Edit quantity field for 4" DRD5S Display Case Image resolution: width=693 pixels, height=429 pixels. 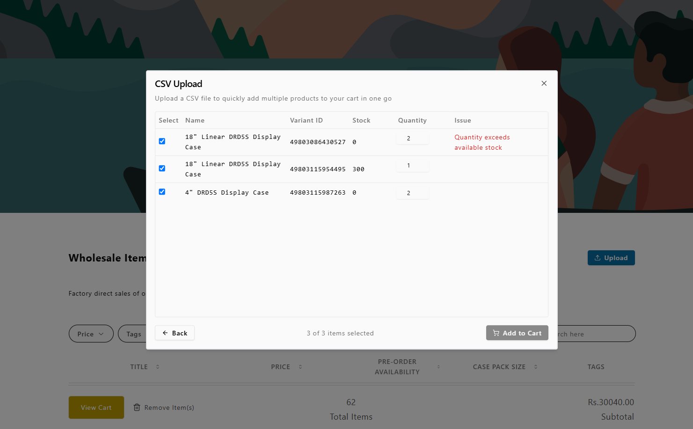click(412, 193)
